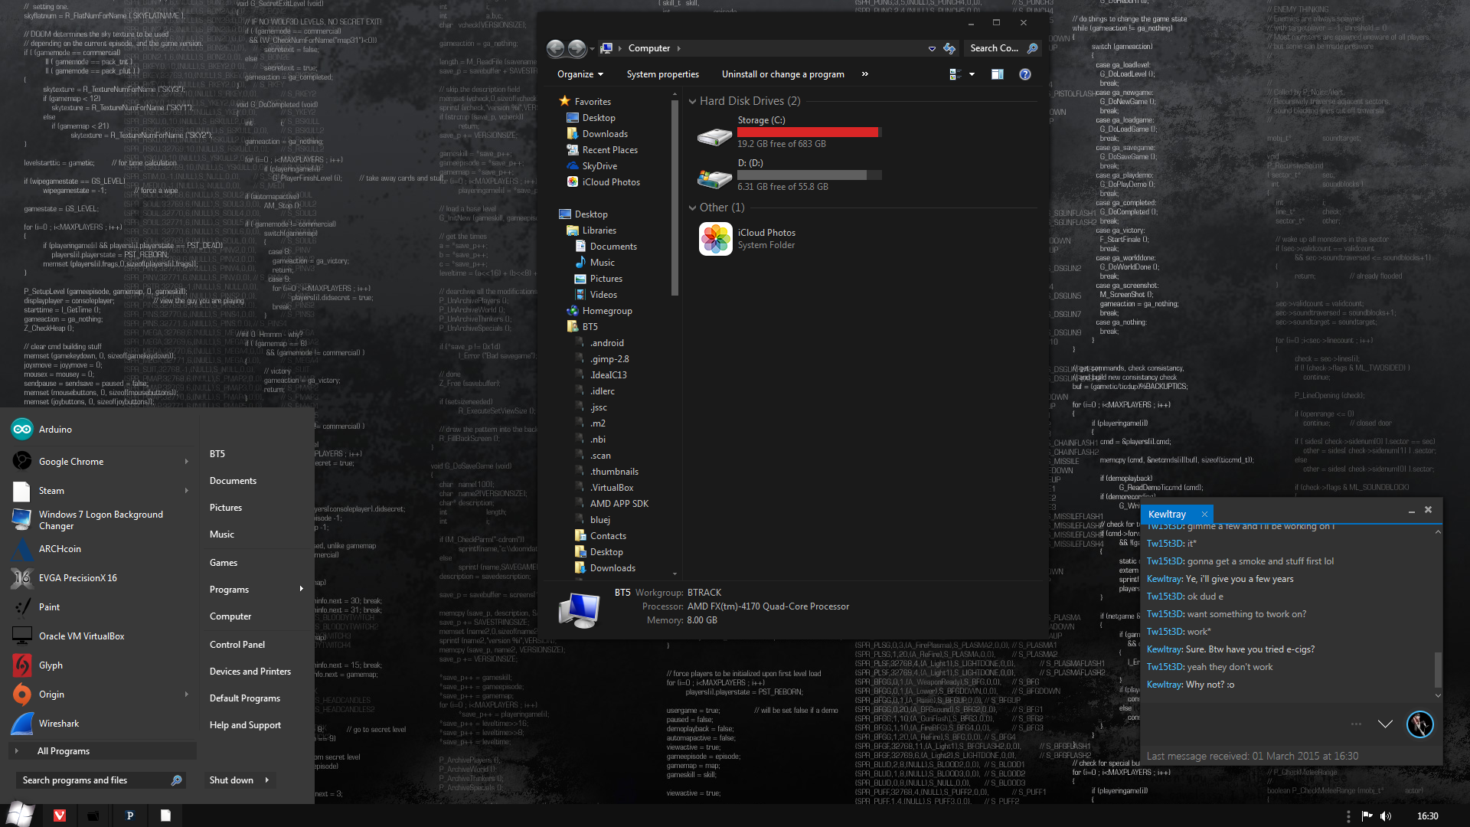Collapse the Other group
The height and width of the screenshot is (827, 1470).
[x=692, y=208]
